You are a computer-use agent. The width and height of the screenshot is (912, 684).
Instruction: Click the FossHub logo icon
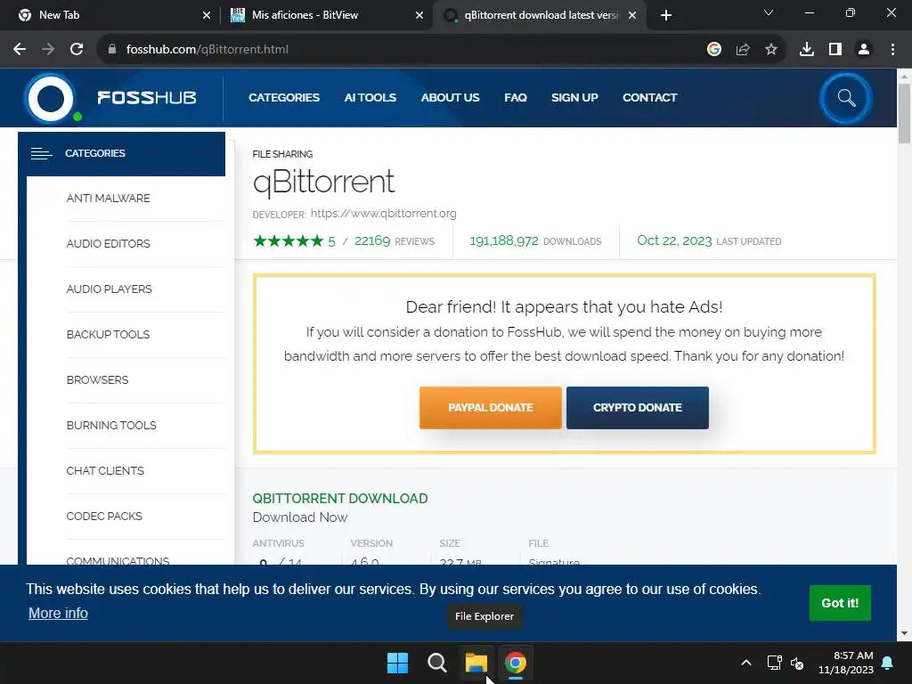(51, 98)
